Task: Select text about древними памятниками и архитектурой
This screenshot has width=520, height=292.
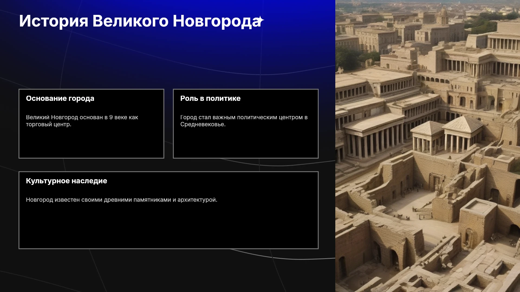Action: tap(122, 200)
